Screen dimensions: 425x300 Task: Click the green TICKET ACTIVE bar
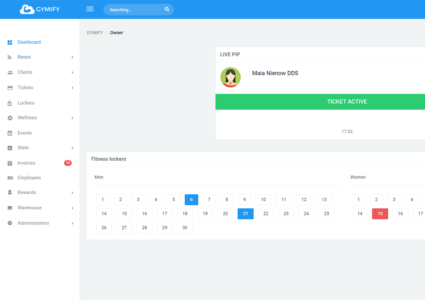tap(320, 102)
